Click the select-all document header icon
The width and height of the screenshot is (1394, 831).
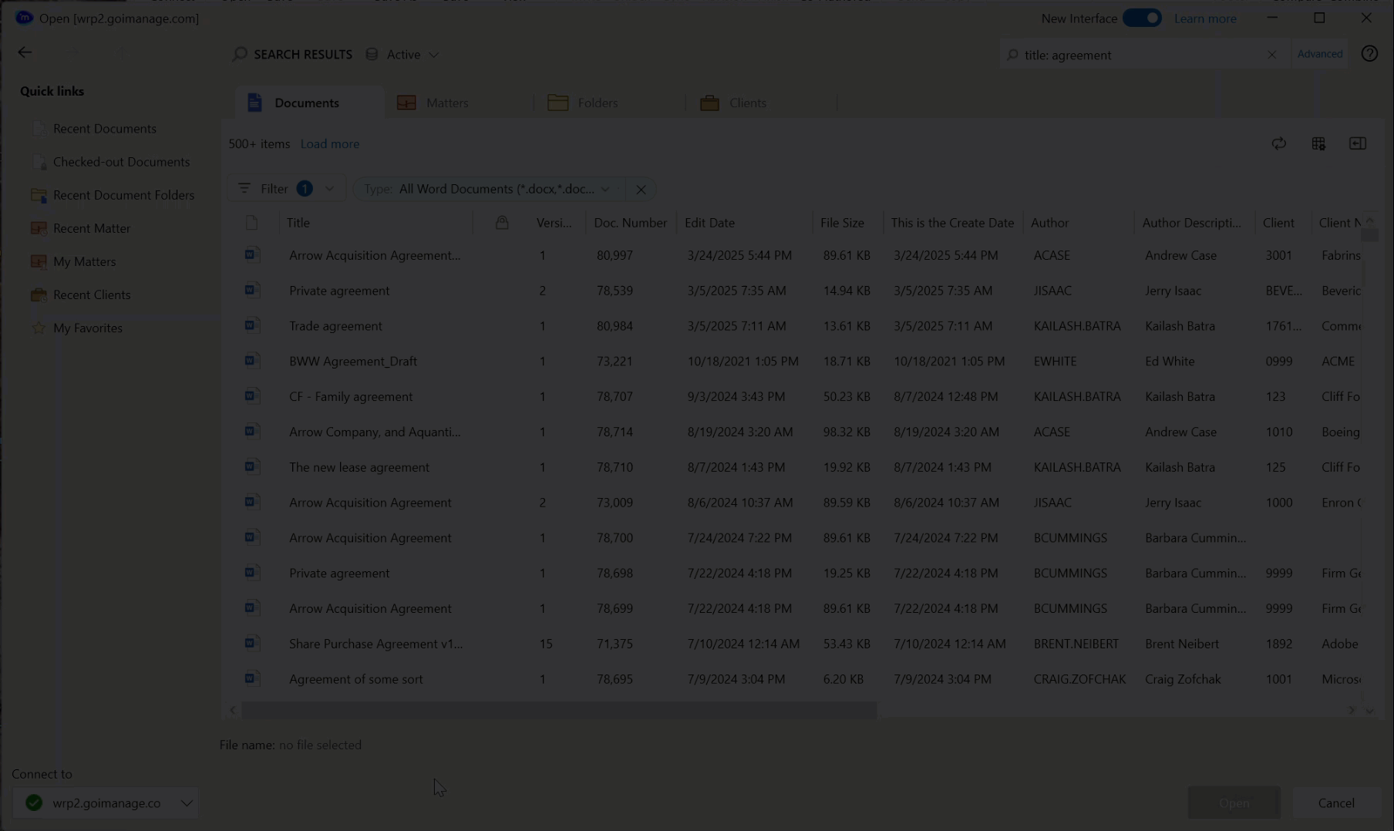[x=251, y=223]
